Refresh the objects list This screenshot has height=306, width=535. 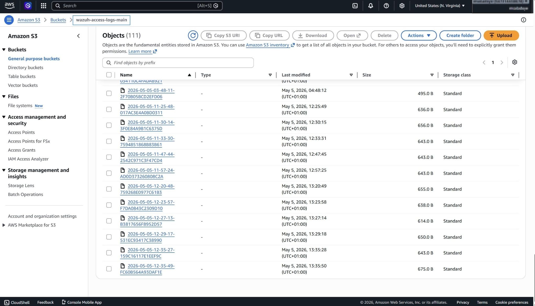pos(193,35)
